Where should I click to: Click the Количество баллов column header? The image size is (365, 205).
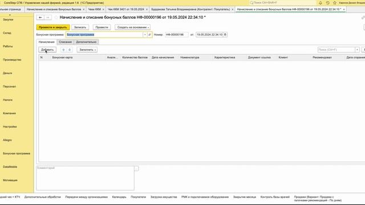(x=135, y=58)
